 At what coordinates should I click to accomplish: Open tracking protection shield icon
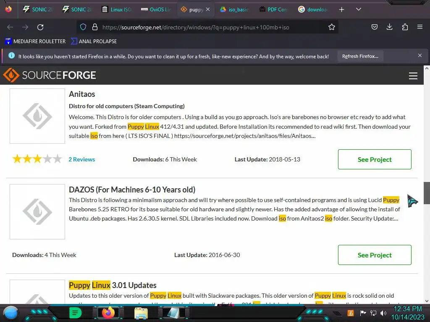click(83, 27)
